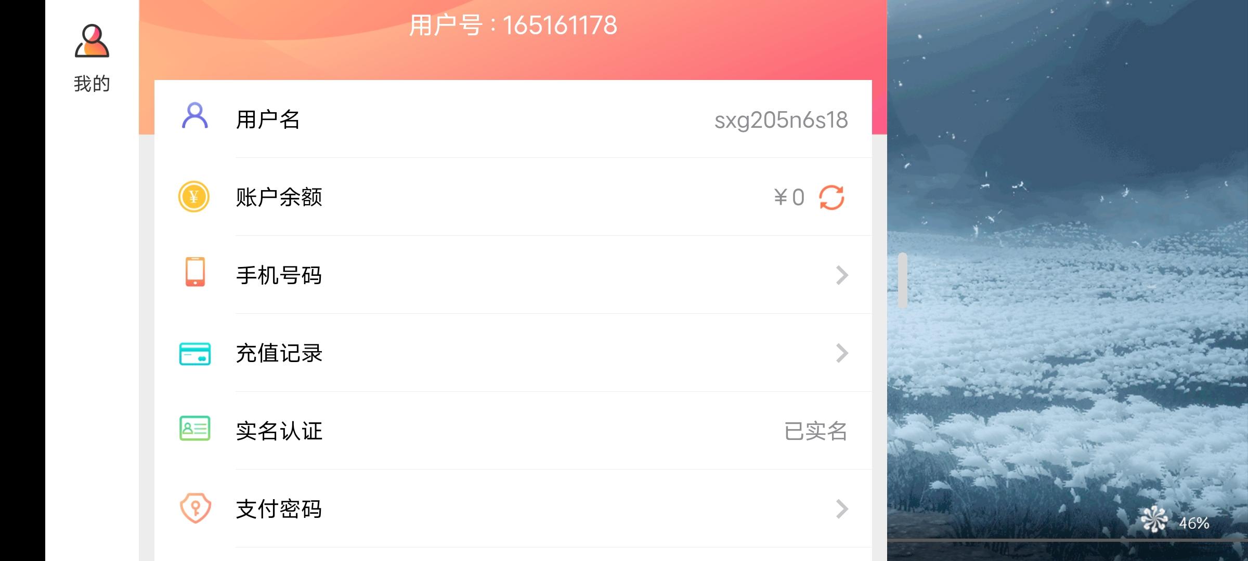Open the 手机号码 entry text
1248x561 pixels.
[279, 275]
